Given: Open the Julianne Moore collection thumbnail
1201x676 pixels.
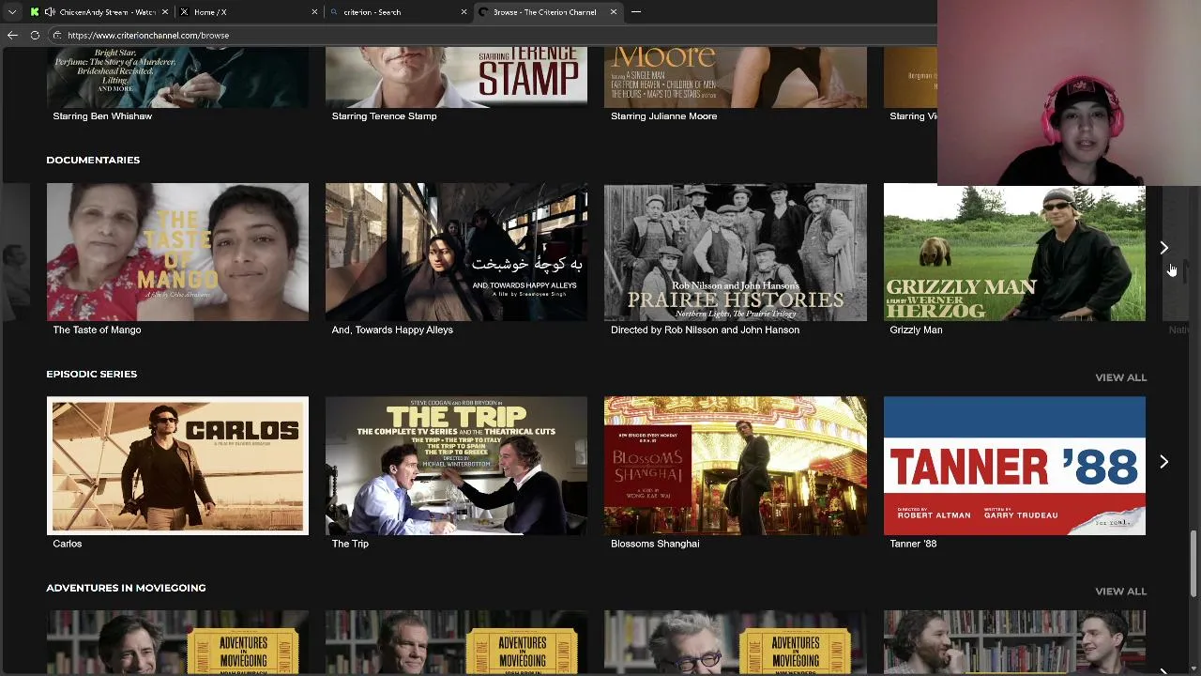Looking at the screenshot, I should point(736,77).
